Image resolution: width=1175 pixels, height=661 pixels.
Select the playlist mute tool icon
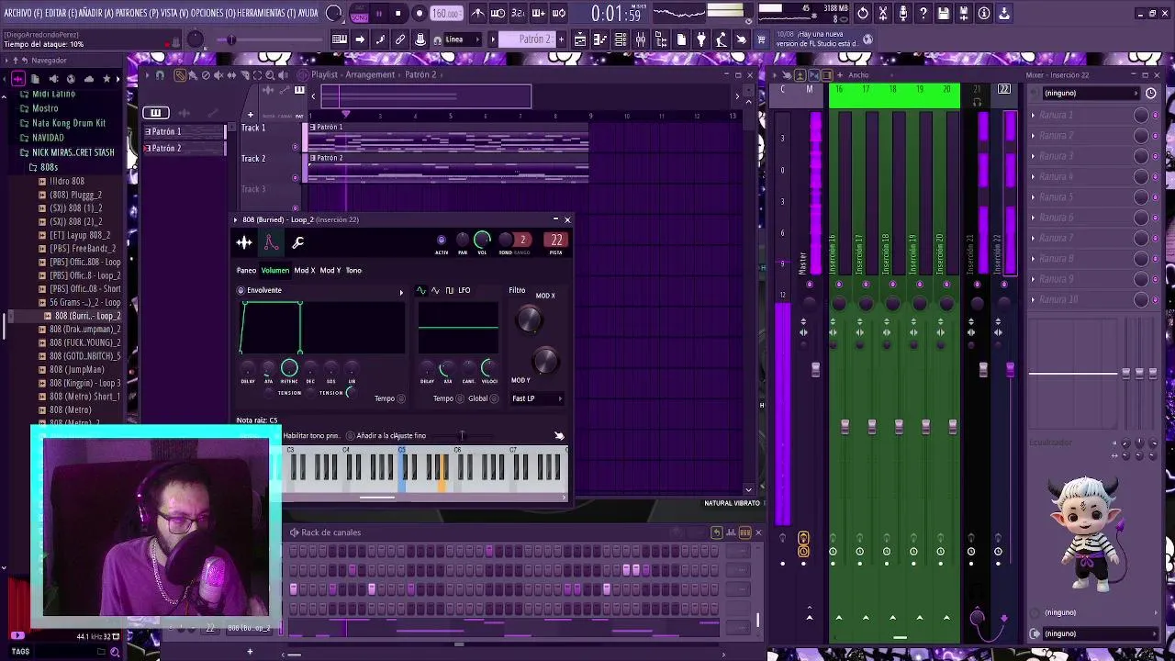pos(218,75)
